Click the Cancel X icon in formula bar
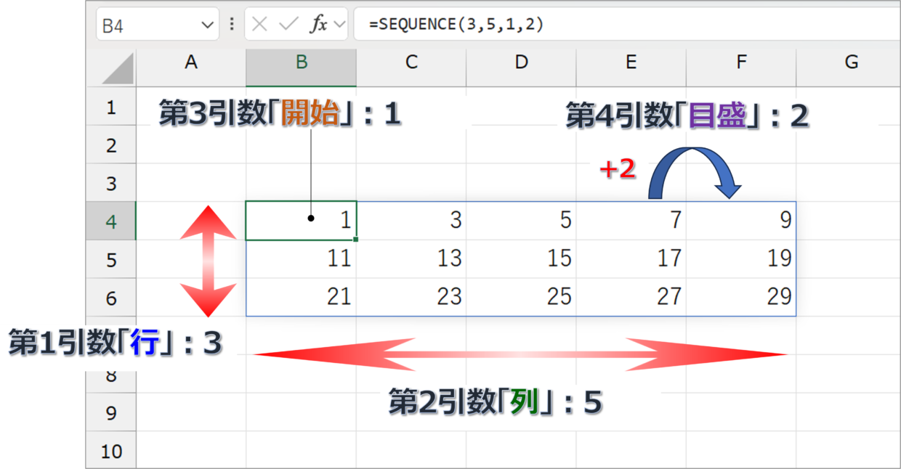This screenshot has height=469, width=901. coord(259,25)
